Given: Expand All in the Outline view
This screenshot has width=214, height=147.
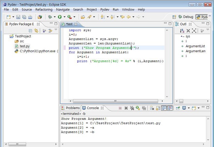Looking at the screenshot, I should (x=194, y=31).
